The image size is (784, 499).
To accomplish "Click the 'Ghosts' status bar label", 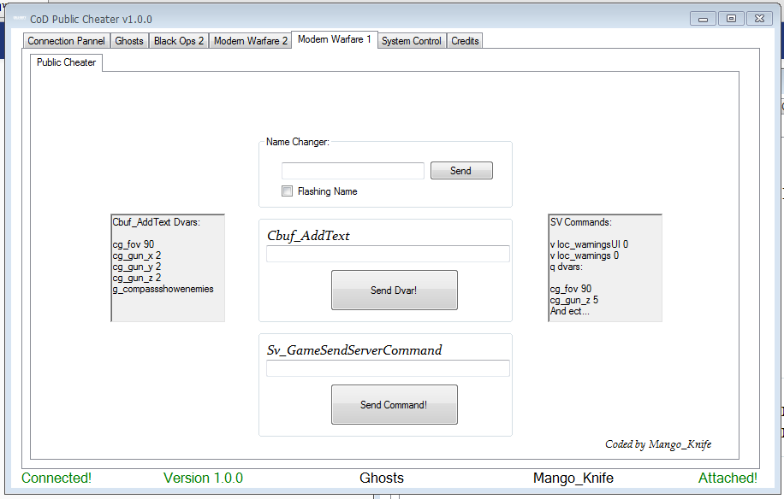I will [x=382, y=478].
